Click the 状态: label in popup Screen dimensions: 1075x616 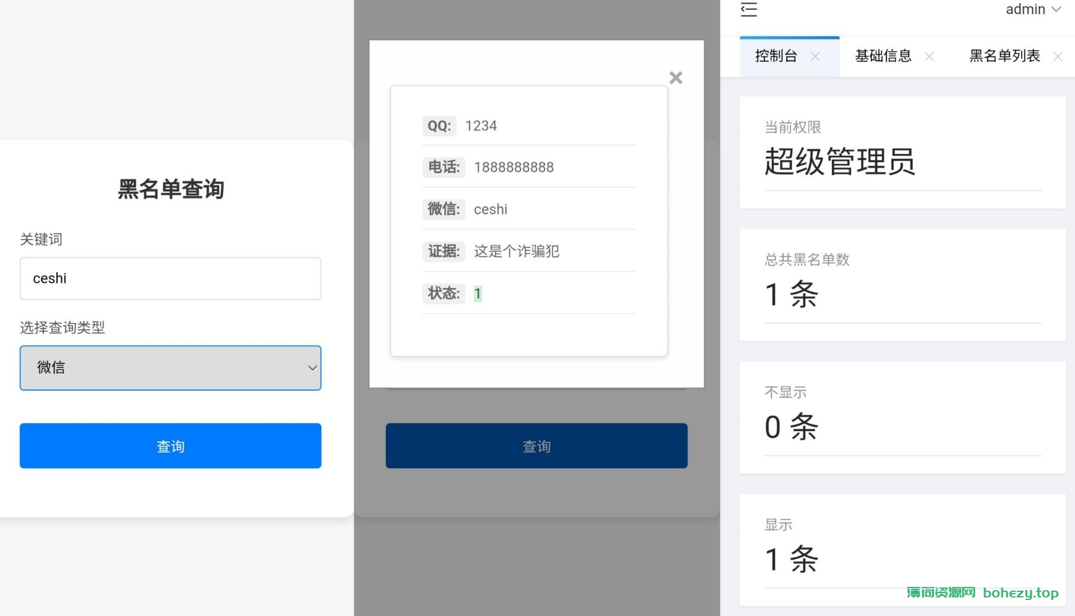point(443,293)
